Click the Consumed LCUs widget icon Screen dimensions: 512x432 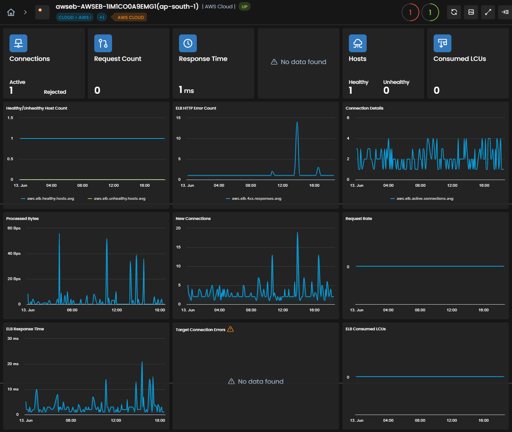tap(442, 44)
